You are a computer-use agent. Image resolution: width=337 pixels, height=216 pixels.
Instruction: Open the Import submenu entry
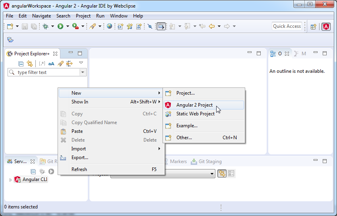pyautogui.click(x=111, y=149)
